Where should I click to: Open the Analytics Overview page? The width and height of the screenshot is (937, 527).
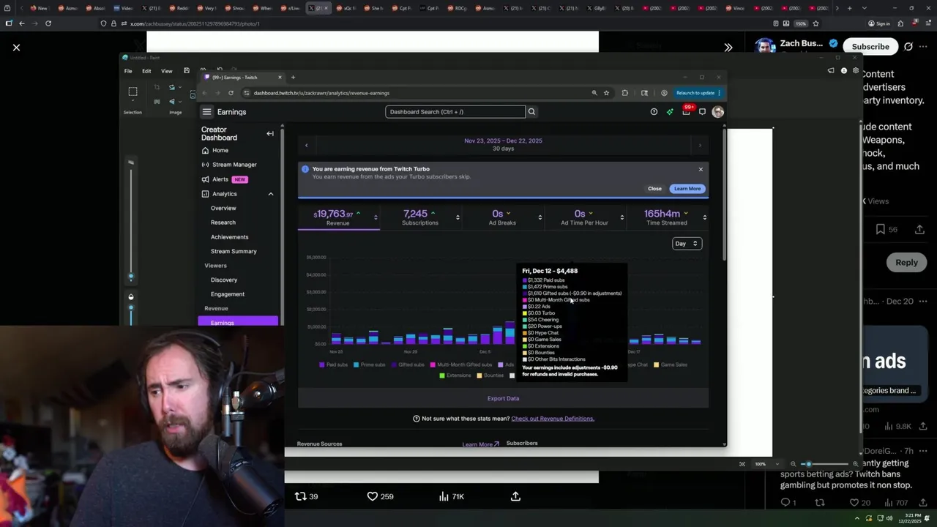[223, 208]
